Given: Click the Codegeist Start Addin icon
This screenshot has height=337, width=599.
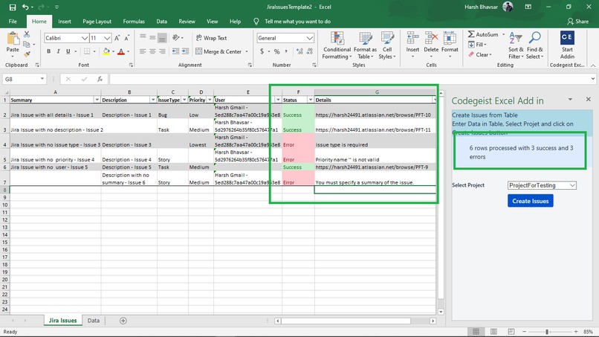Looking at the screenshot, I should (x=567, y=38).
